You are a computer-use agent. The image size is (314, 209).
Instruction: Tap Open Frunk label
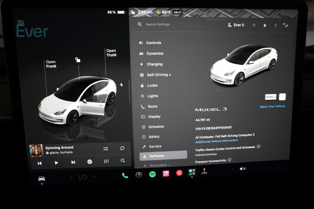tap(51, 64)
